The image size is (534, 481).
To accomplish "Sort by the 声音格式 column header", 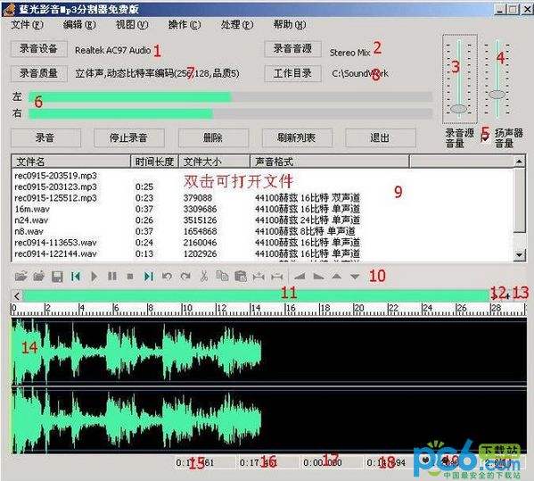I will click(330, 162).
